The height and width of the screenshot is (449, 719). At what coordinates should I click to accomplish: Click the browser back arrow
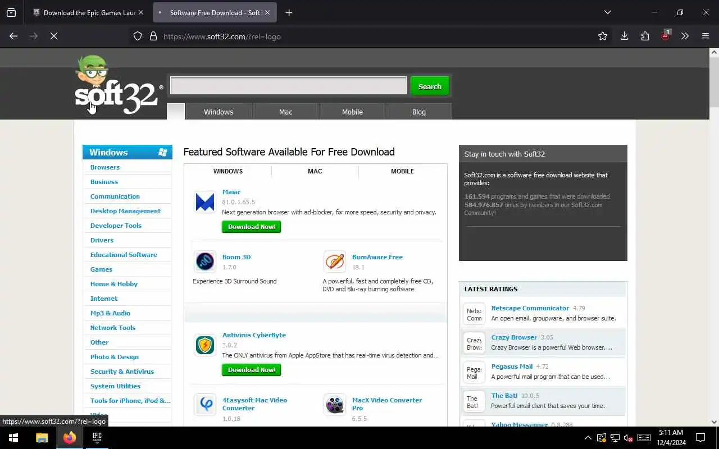13,36
